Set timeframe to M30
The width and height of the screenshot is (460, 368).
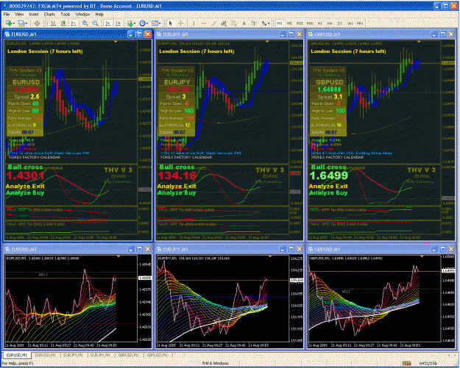coord(310,24)
